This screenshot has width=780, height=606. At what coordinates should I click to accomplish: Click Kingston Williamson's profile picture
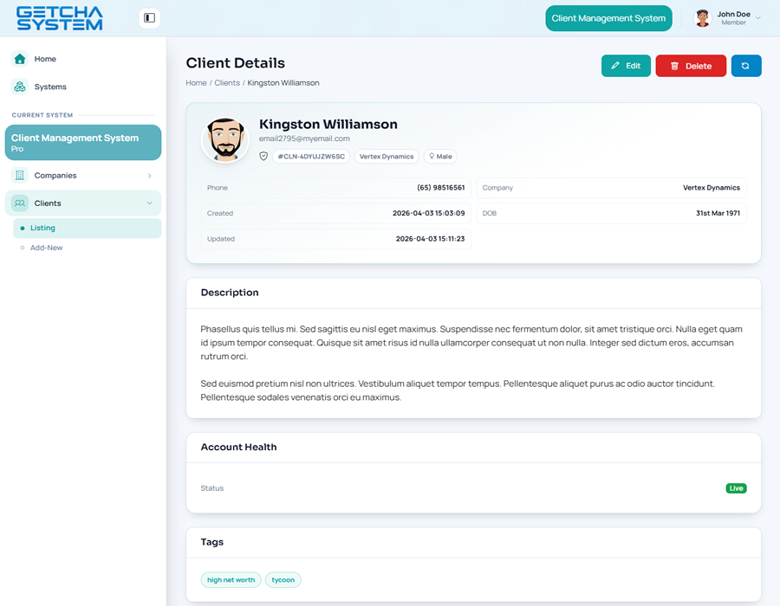225,140
